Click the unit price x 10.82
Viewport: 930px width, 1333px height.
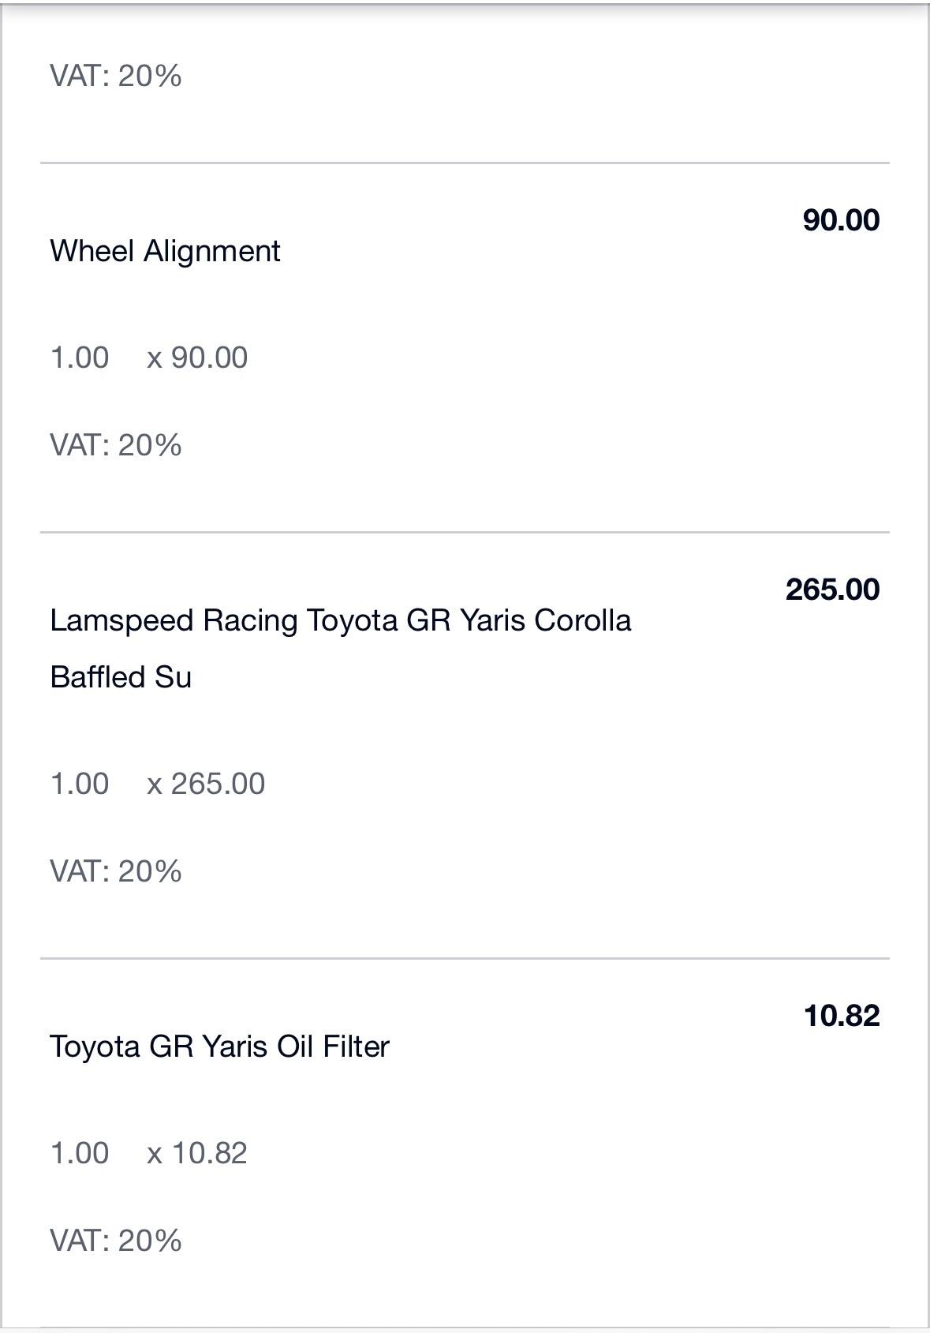point(197,1153)
